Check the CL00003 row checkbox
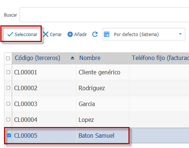This screenshot has width=189, height=148. (8, 104)
